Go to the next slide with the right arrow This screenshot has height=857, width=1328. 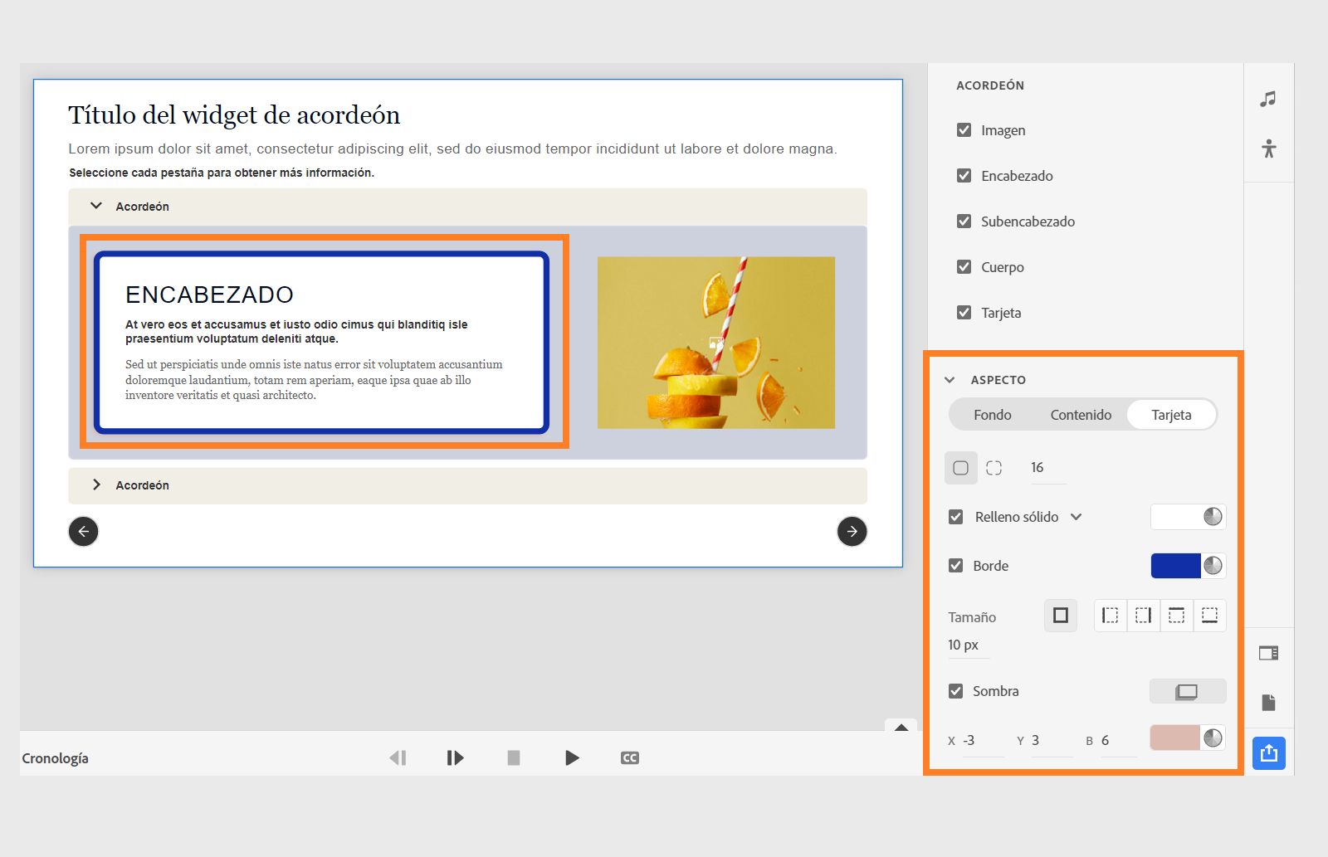click(x=852, y=531)
